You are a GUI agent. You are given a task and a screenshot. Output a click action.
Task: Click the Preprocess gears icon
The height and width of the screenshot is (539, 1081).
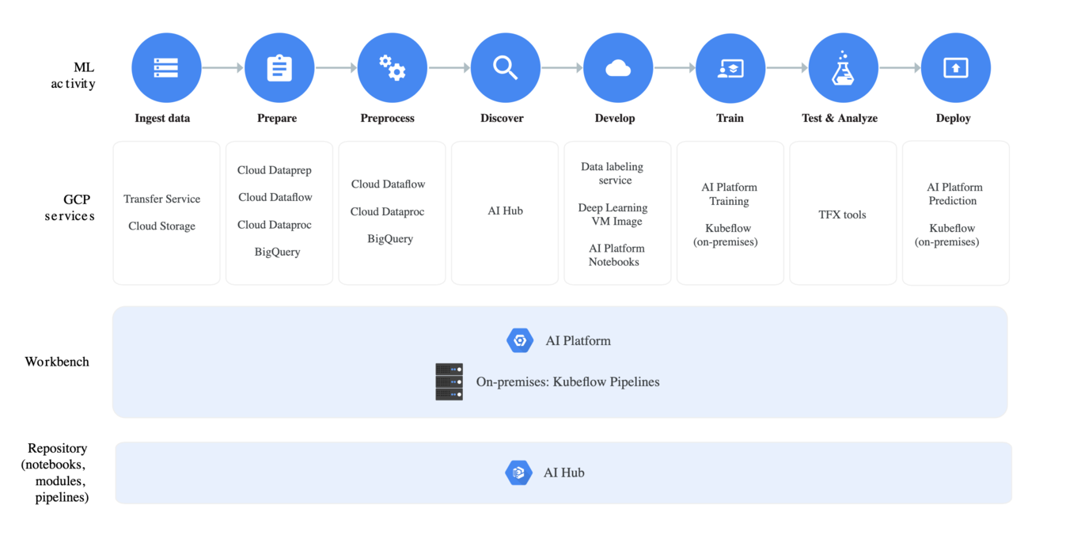pos(393,68)
